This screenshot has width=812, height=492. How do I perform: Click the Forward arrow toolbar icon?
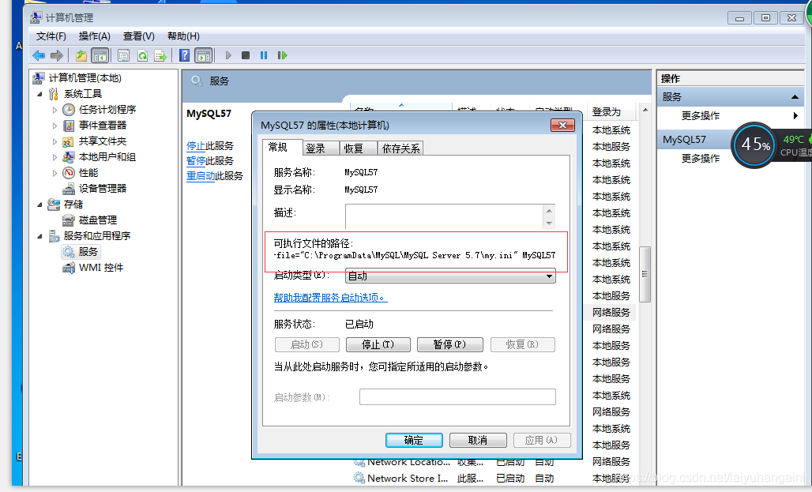pyautogui.click(x=56, y=55)
